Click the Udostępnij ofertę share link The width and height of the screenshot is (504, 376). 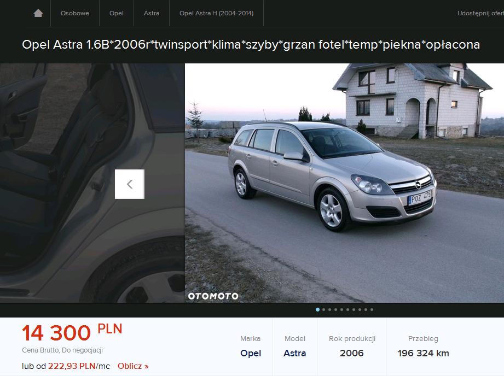pos(480,13)
